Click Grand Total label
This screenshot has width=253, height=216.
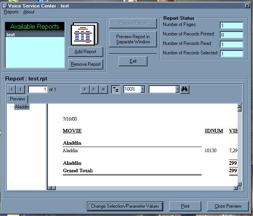pos(78,171)
